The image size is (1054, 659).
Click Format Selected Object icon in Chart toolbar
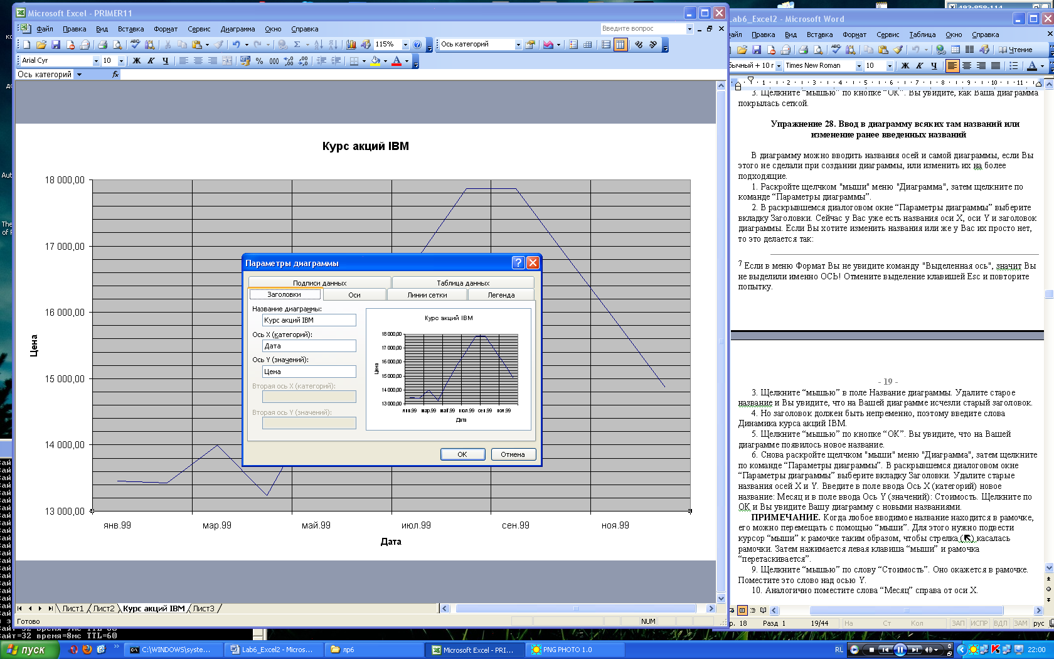coord(530,45)
